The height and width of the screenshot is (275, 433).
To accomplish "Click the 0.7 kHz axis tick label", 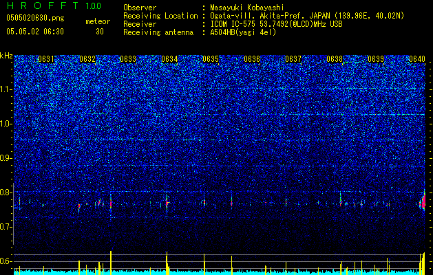I will [x=6, y=227].
